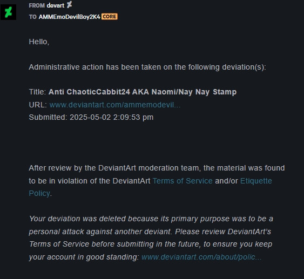304x279 pixels.
Task: Open the devart sender profile
Action: click(x=56, y=5)
